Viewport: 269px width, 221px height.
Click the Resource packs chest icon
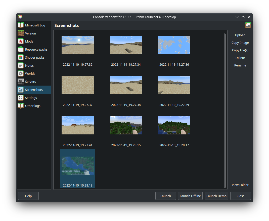click(21, 49)
